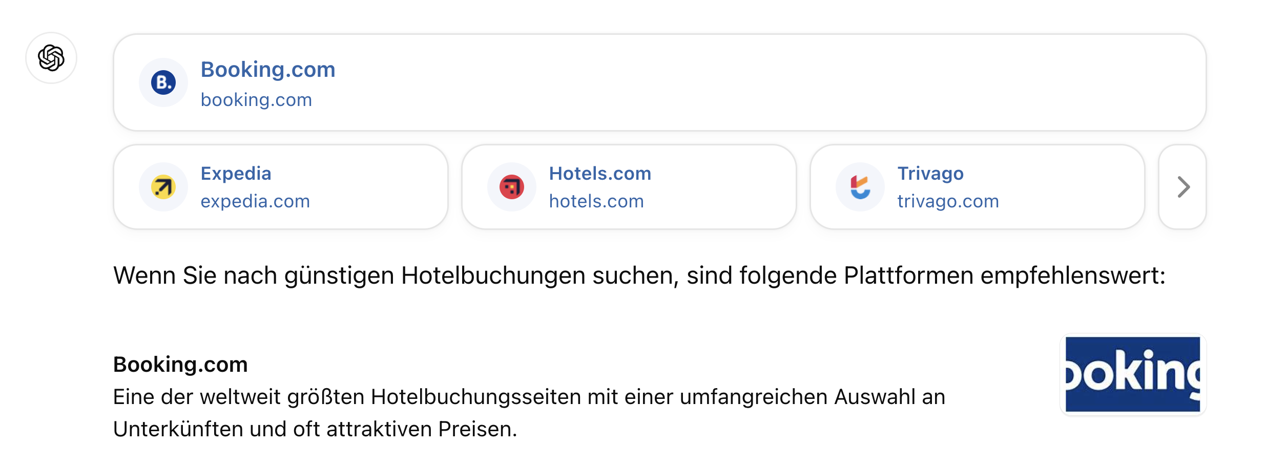Visit the expedia.com URL link
This screenshot has width=1287, height=466.
pos(255,201)
